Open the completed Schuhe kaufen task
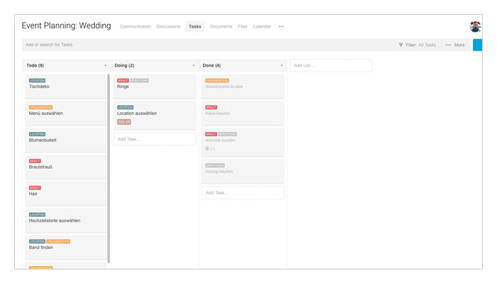This screenshot has height=283, width=497. (243, 143)
